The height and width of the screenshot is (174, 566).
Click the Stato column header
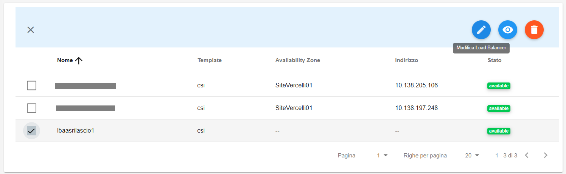tap(494, 60)
